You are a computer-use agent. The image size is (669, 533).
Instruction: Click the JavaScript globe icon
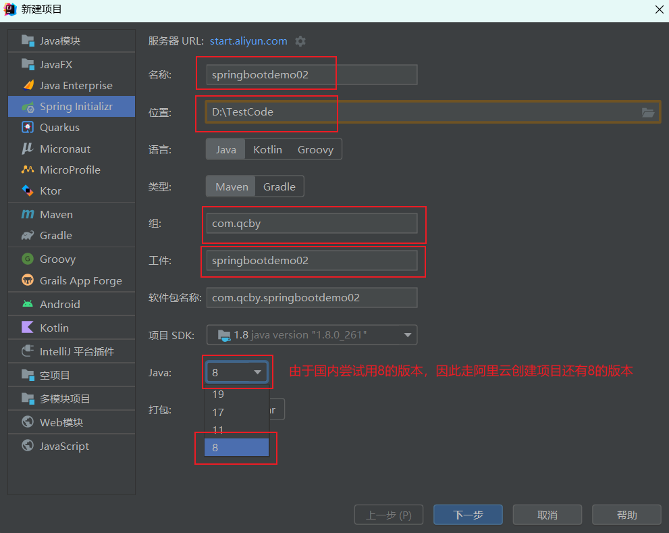coord(28,446)
